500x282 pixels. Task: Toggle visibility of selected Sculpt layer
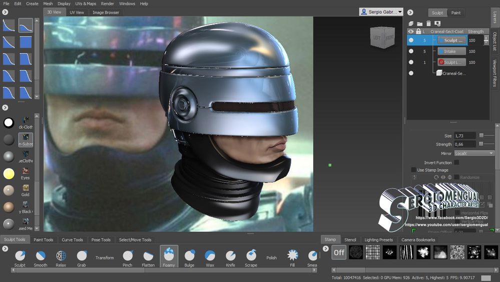tap(411, 40)
